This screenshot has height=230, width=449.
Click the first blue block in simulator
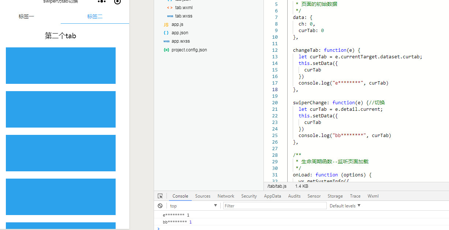(x=61, y=66)
